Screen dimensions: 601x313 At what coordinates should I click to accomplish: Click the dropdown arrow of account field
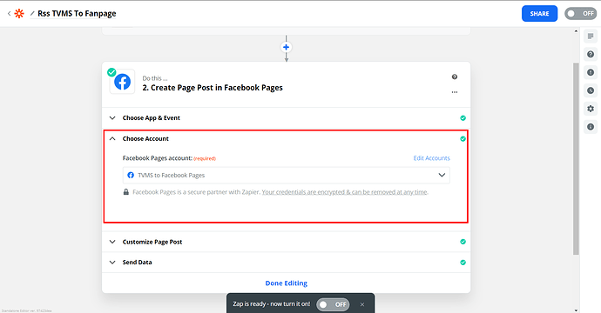coord(442,176)
